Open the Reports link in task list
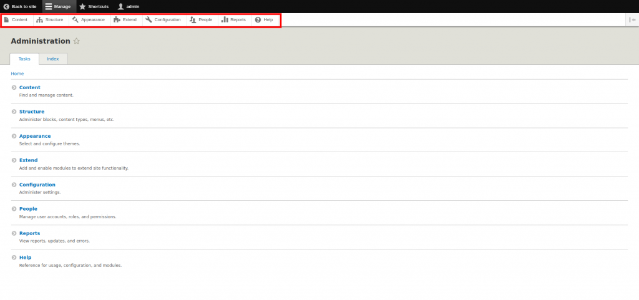This screenshot has height=300, width=639. point(29,233)
